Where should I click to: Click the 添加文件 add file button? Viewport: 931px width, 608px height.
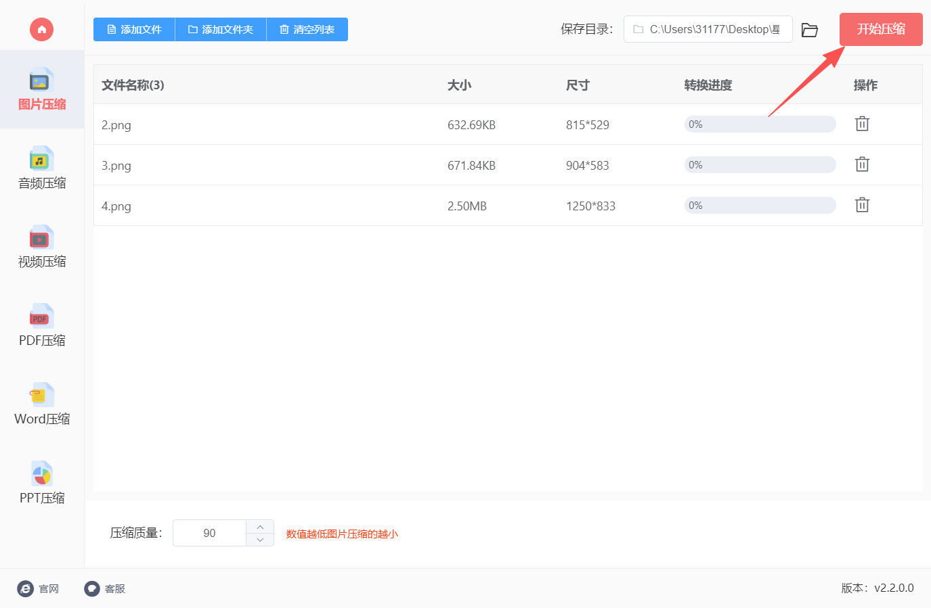pos(134,29)
